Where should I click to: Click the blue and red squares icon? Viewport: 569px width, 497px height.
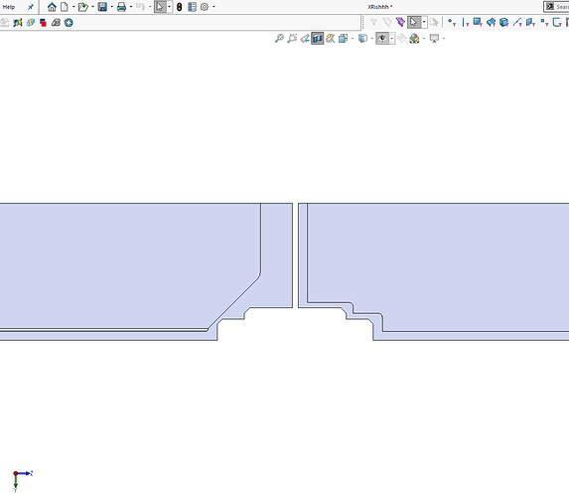click(x=43, y=23)
